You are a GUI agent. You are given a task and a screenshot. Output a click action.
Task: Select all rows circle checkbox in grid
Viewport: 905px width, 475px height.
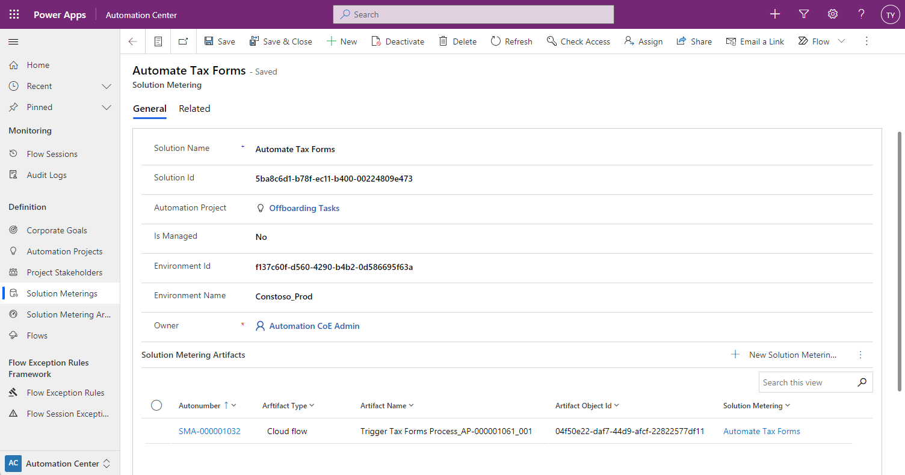156,405
